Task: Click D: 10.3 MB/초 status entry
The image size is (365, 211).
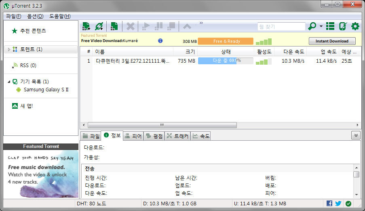Action: tap(170, 204)
